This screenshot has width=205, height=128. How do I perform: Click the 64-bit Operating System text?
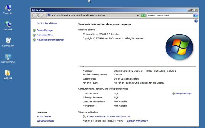coord(126,79)
